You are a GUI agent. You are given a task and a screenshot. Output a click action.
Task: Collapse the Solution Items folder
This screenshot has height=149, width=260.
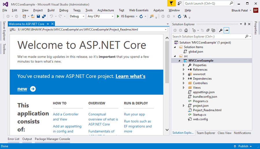click(175, 47)
